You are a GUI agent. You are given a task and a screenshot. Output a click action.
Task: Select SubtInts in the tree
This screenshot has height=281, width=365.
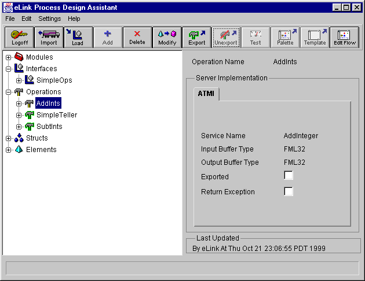pyautogui.click(x=49, y=126)
